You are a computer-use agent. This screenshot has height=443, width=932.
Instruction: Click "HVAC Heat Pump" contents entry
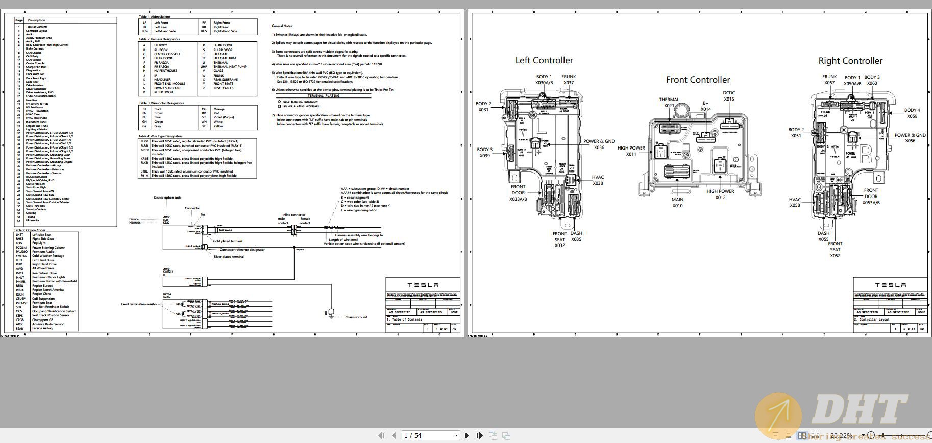click(x=37, y=118)
